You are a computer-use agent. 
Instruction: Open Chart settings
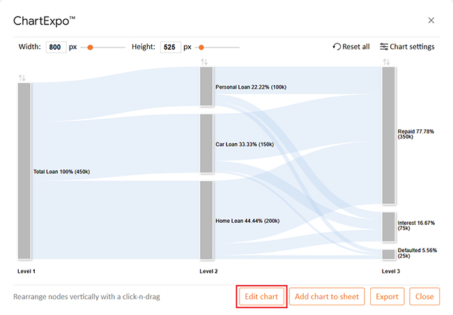pyautogui.click(x=407, y=47)
